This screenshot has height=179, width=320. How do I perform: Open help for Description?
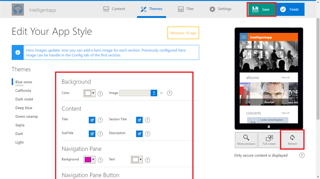[x=147, y=134]
